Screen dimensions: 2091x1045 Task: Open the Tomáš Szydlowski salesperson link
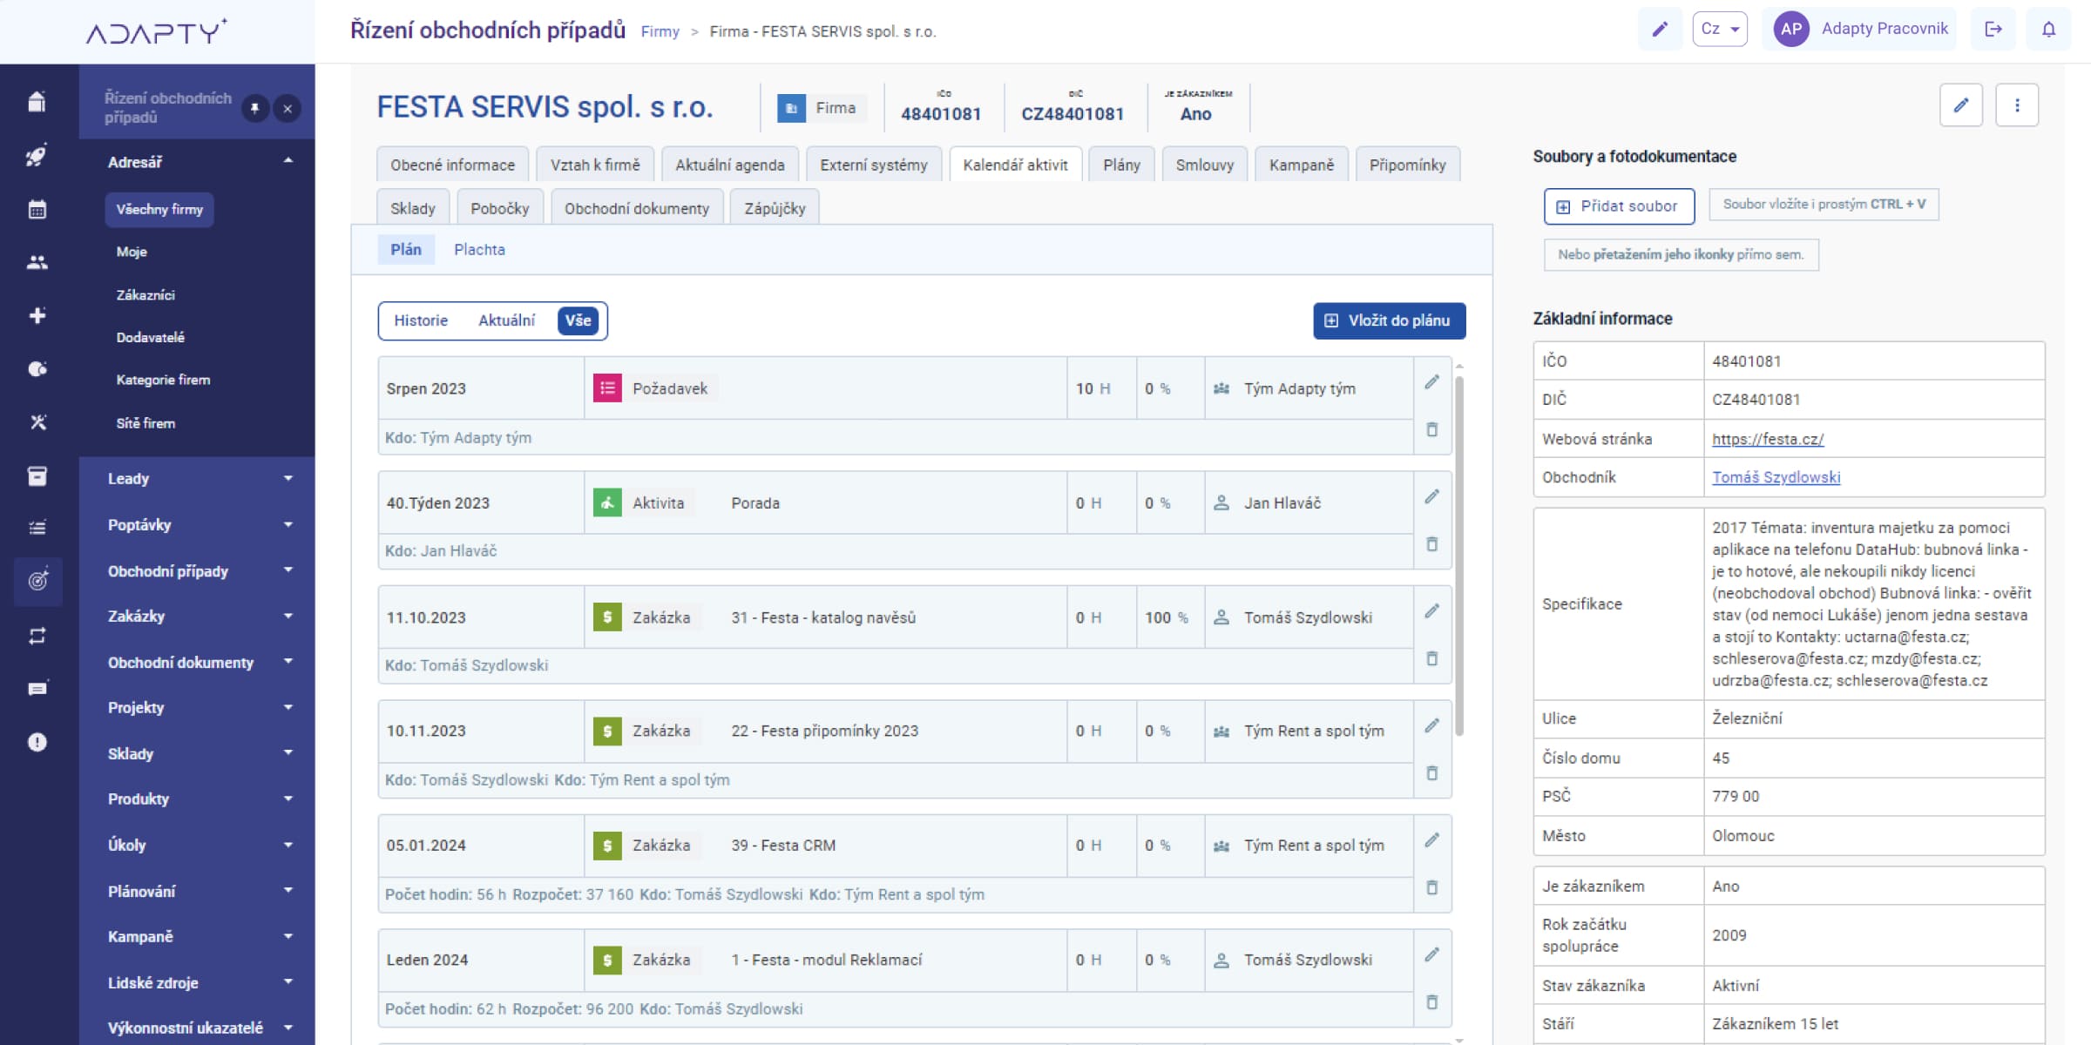[x=1776, y=477]
